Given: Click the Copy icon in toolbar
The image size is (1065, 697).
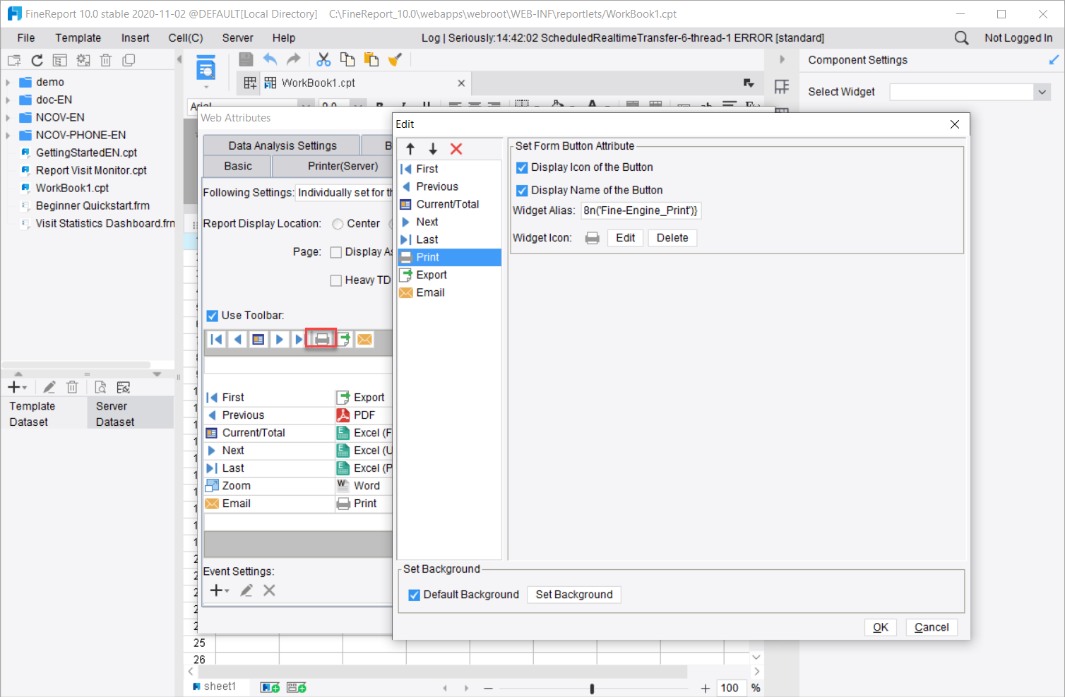Looking at the screenshot, I should tap(347, 59).
